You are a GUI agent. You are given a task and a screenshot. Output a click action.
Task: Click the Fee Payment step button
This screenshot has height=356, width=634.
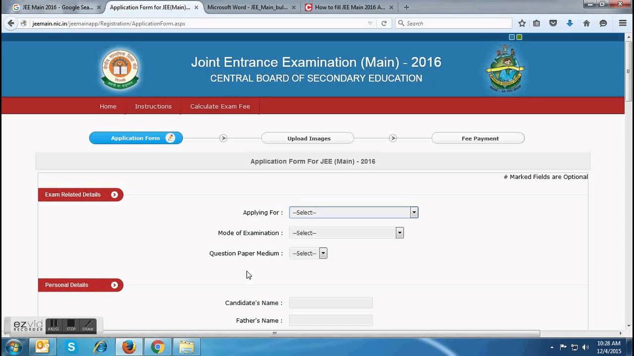[478, 138]
